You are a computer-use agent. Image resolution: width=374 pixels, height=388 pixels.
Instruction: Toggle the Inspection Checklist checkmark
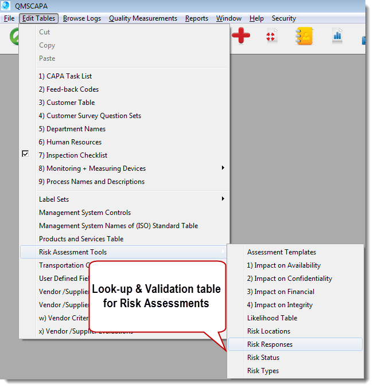pos(25,155)
